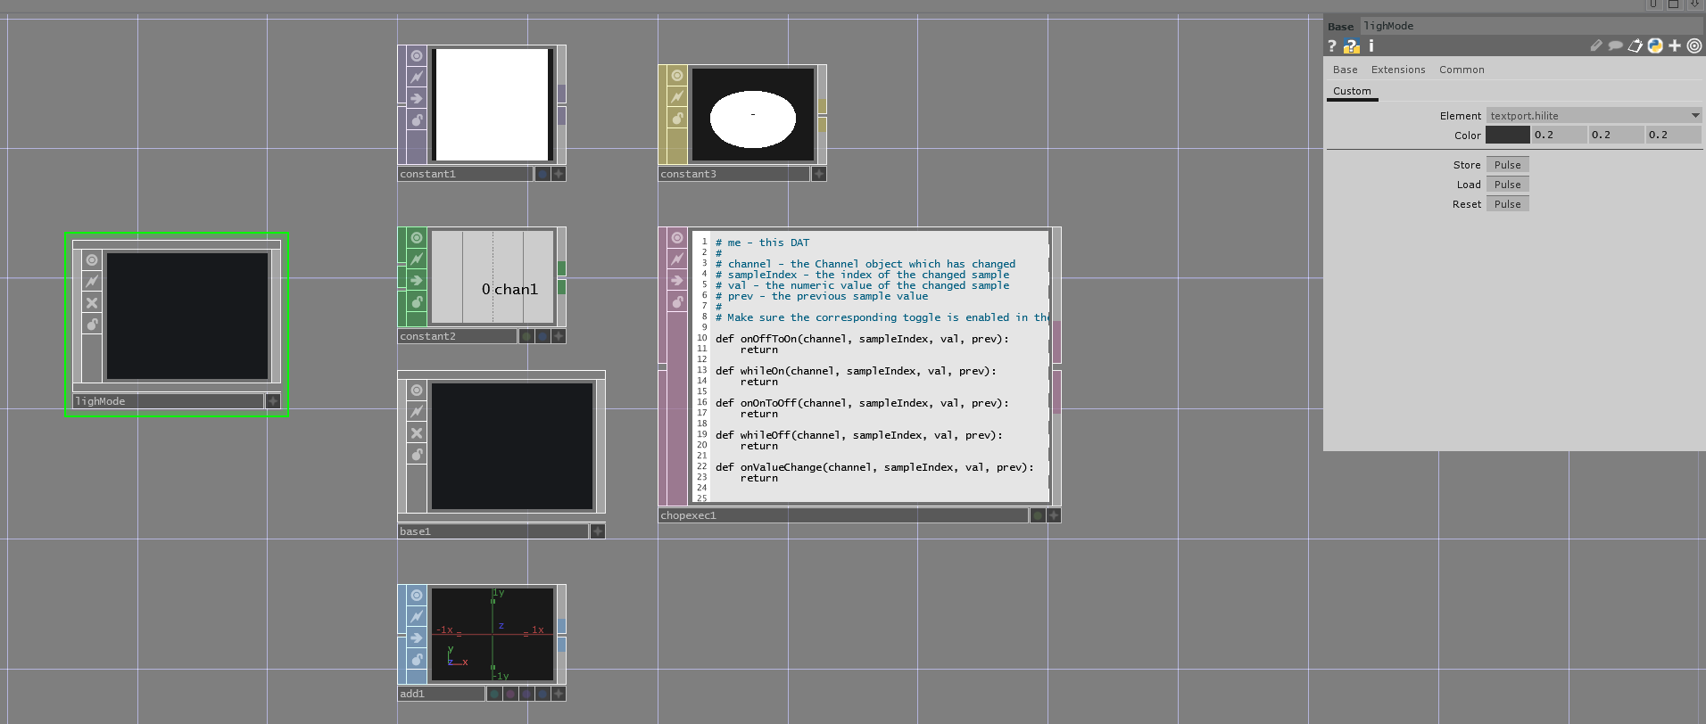Expand plus button on lighMode node
Viewport: 1706px width, 724px height.
coord(273,401)
